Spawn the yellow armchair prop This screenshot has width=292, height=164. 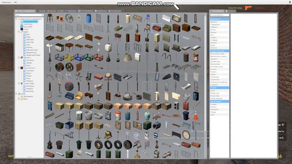pos(79,96)
